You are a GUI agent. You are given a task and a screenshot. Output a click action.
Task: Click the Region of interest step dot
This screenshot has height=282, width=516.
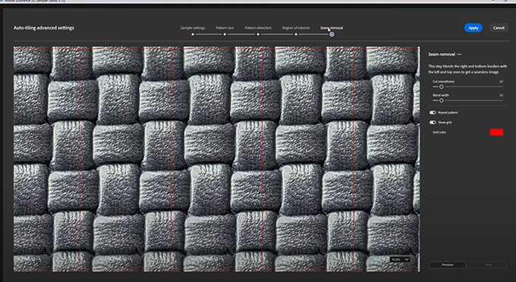point(296,34)
